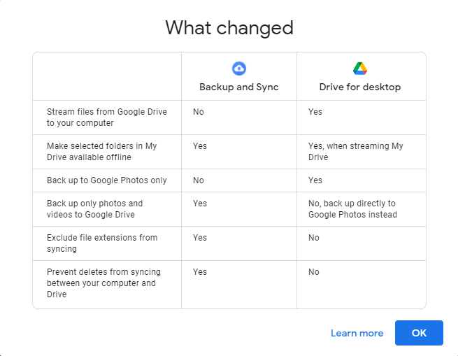Select the "Drive for desktop" column header text
The width and height of the screenshot is (458, 356).
360,87
